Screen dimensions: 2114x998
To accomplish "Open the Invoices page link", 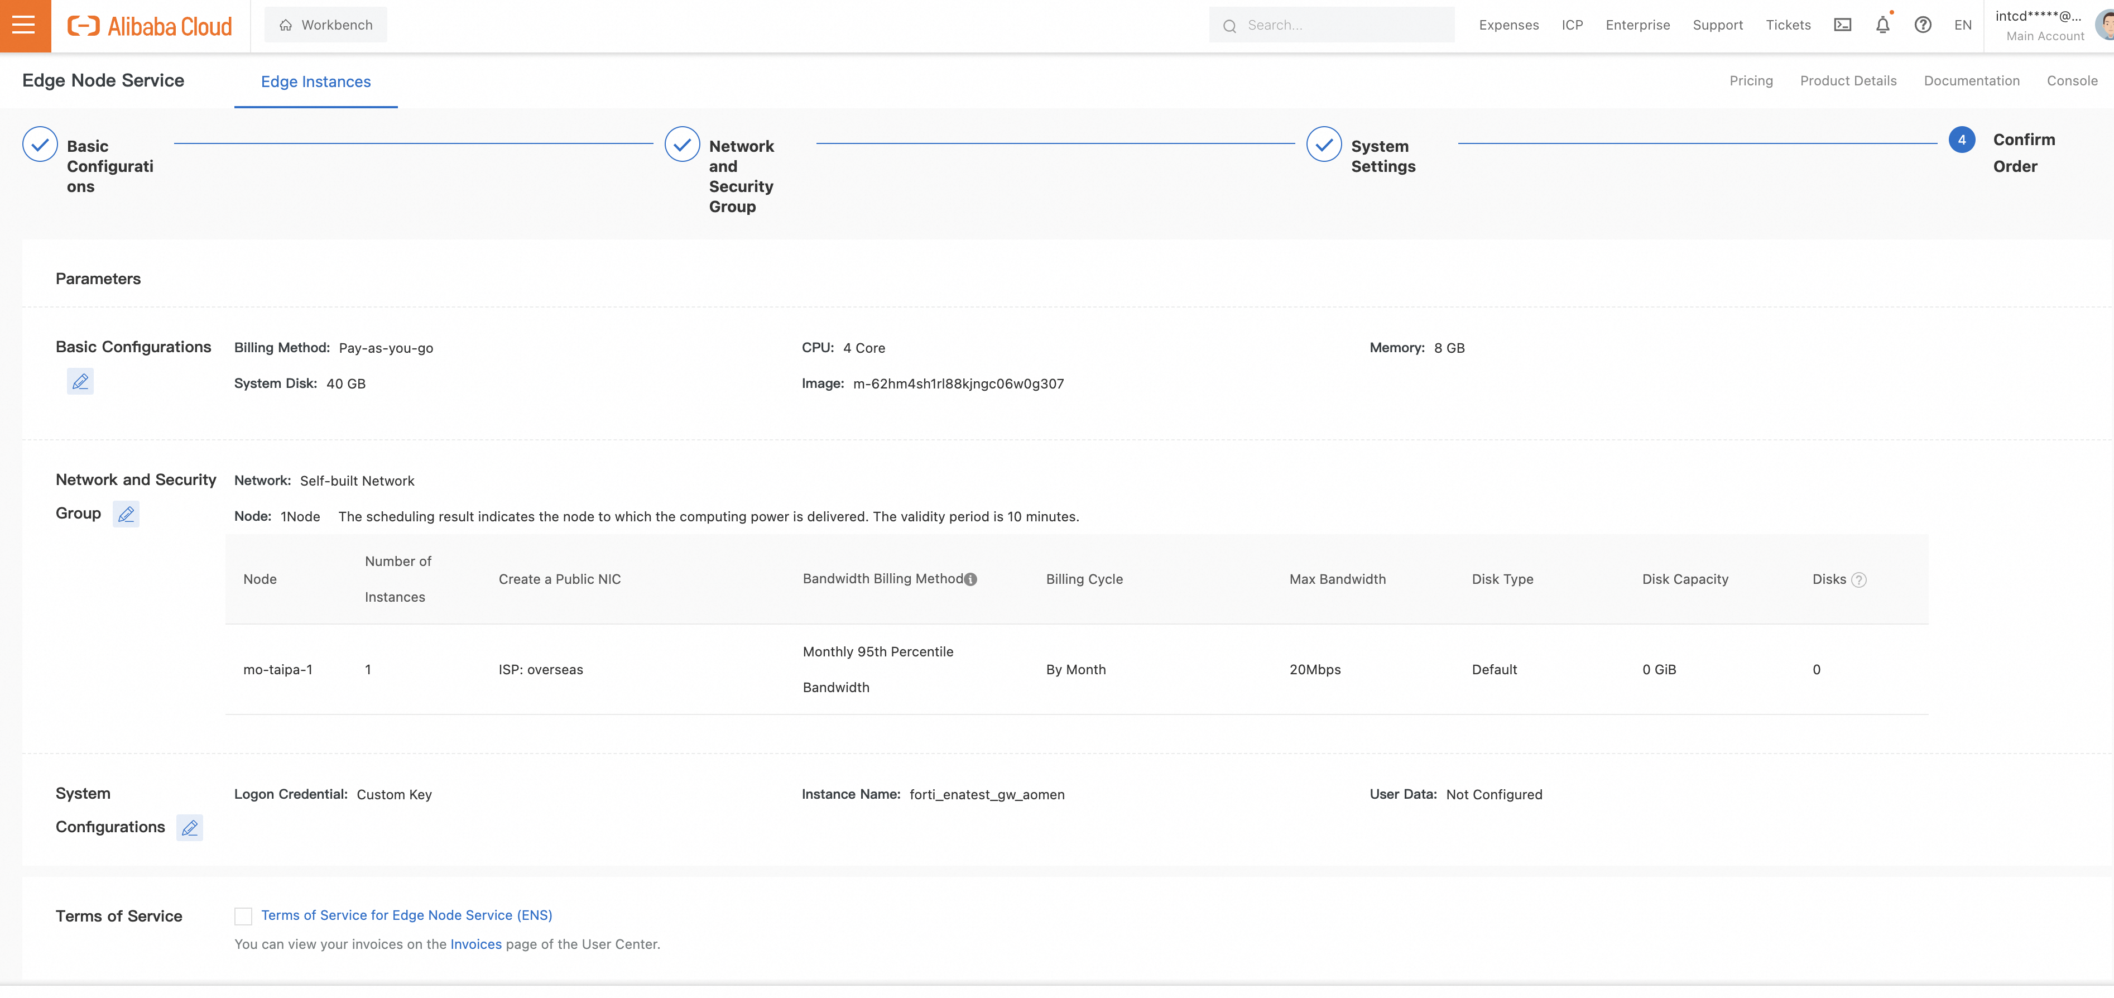I will pyautogui.click(x=476, y=944).
